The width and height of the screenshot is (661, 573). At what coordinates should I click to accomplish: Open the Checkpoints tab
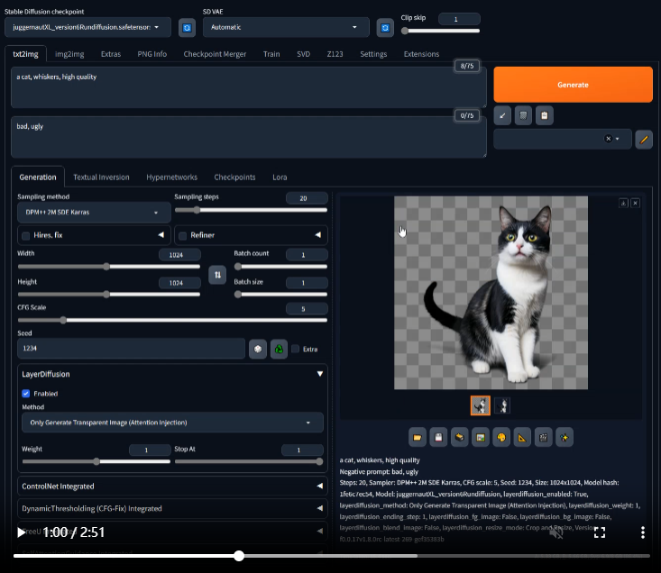click(234, 177)
